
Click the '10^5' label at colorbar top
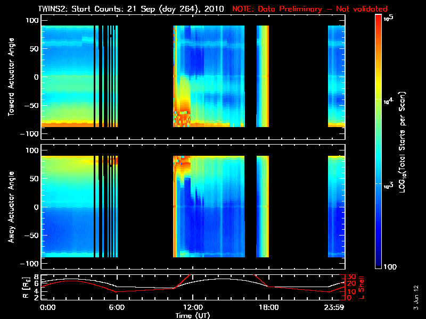tap(388, 19)
